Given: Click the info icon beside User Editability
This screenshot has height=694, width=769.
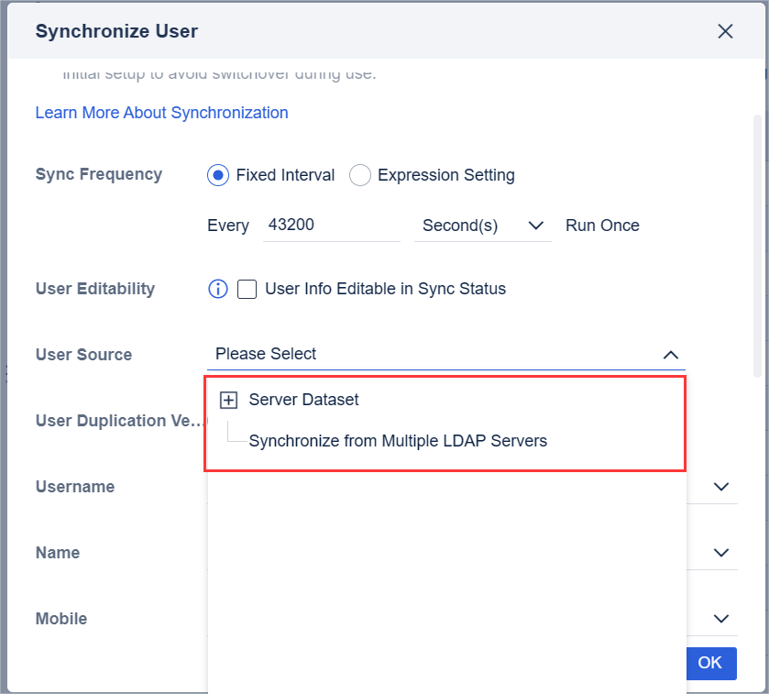Looking at the screenshot, I should coord(218,289).
